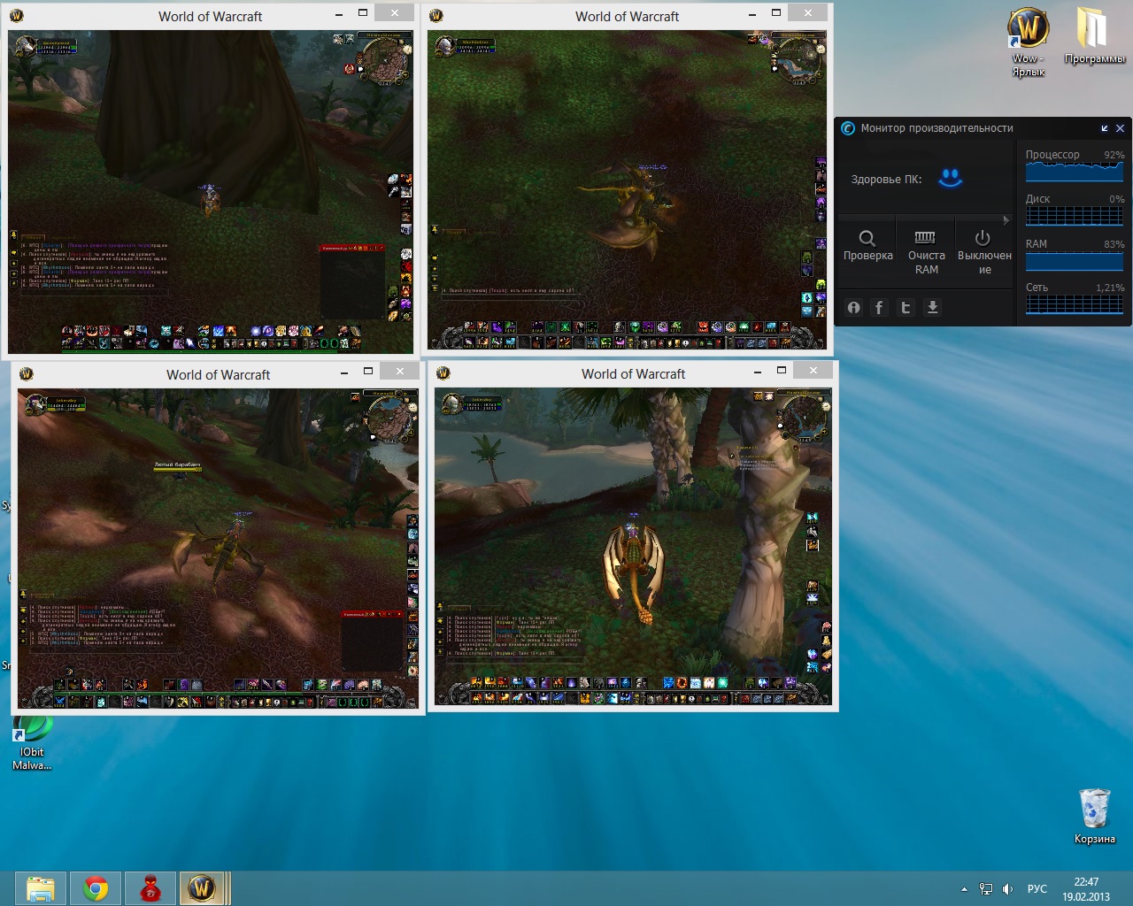Screen dimensions: 1133x906
Task: Open the Wow - Ярлык desktop shortcut
Action: pyautogui.click(x=1028, y=42)
